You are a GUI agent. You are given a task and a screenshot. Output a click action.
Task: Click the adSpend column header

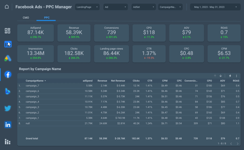pyautogui.click(x=87, y=81)
